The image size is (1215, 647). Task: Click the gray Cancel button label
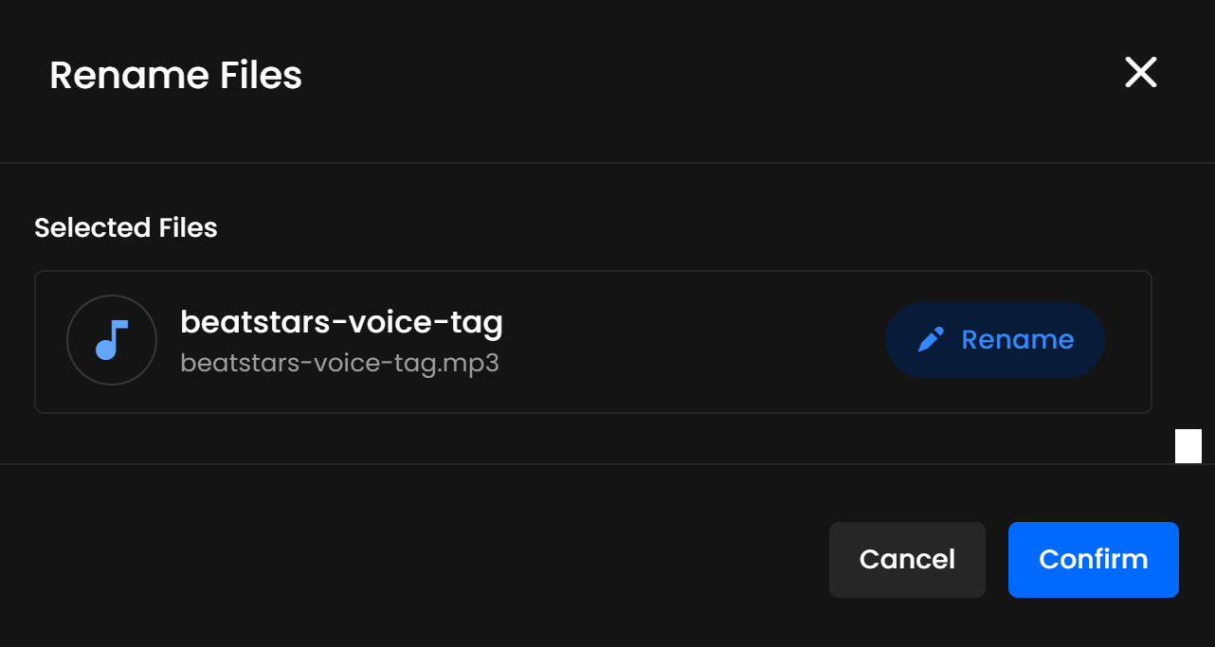907,560
